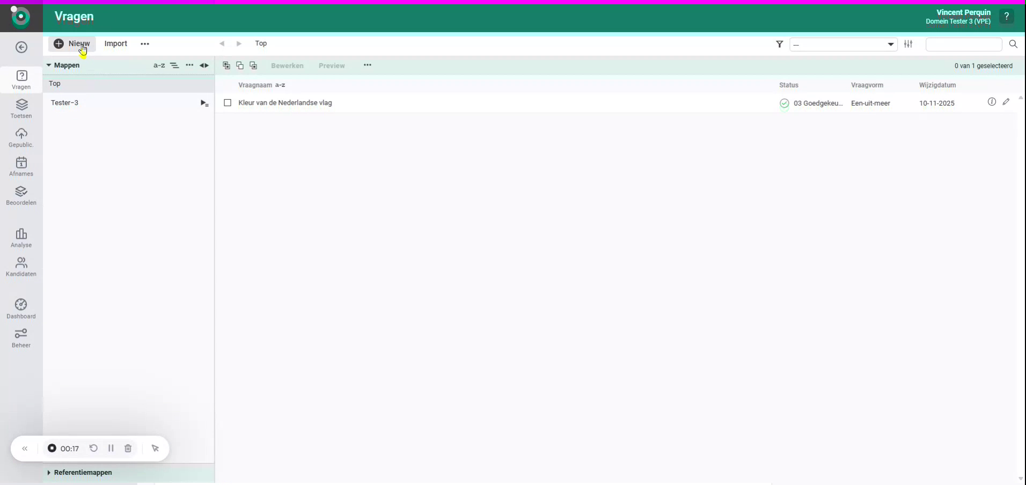Open the Kandidaten section icon
This screenshot has width=1026, height=485.
21,266
